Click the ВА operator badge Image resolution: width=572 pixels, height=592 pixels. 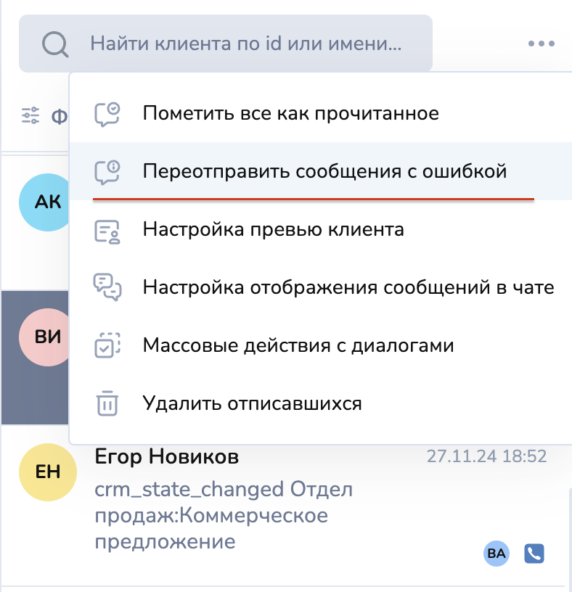coord(497,554)
